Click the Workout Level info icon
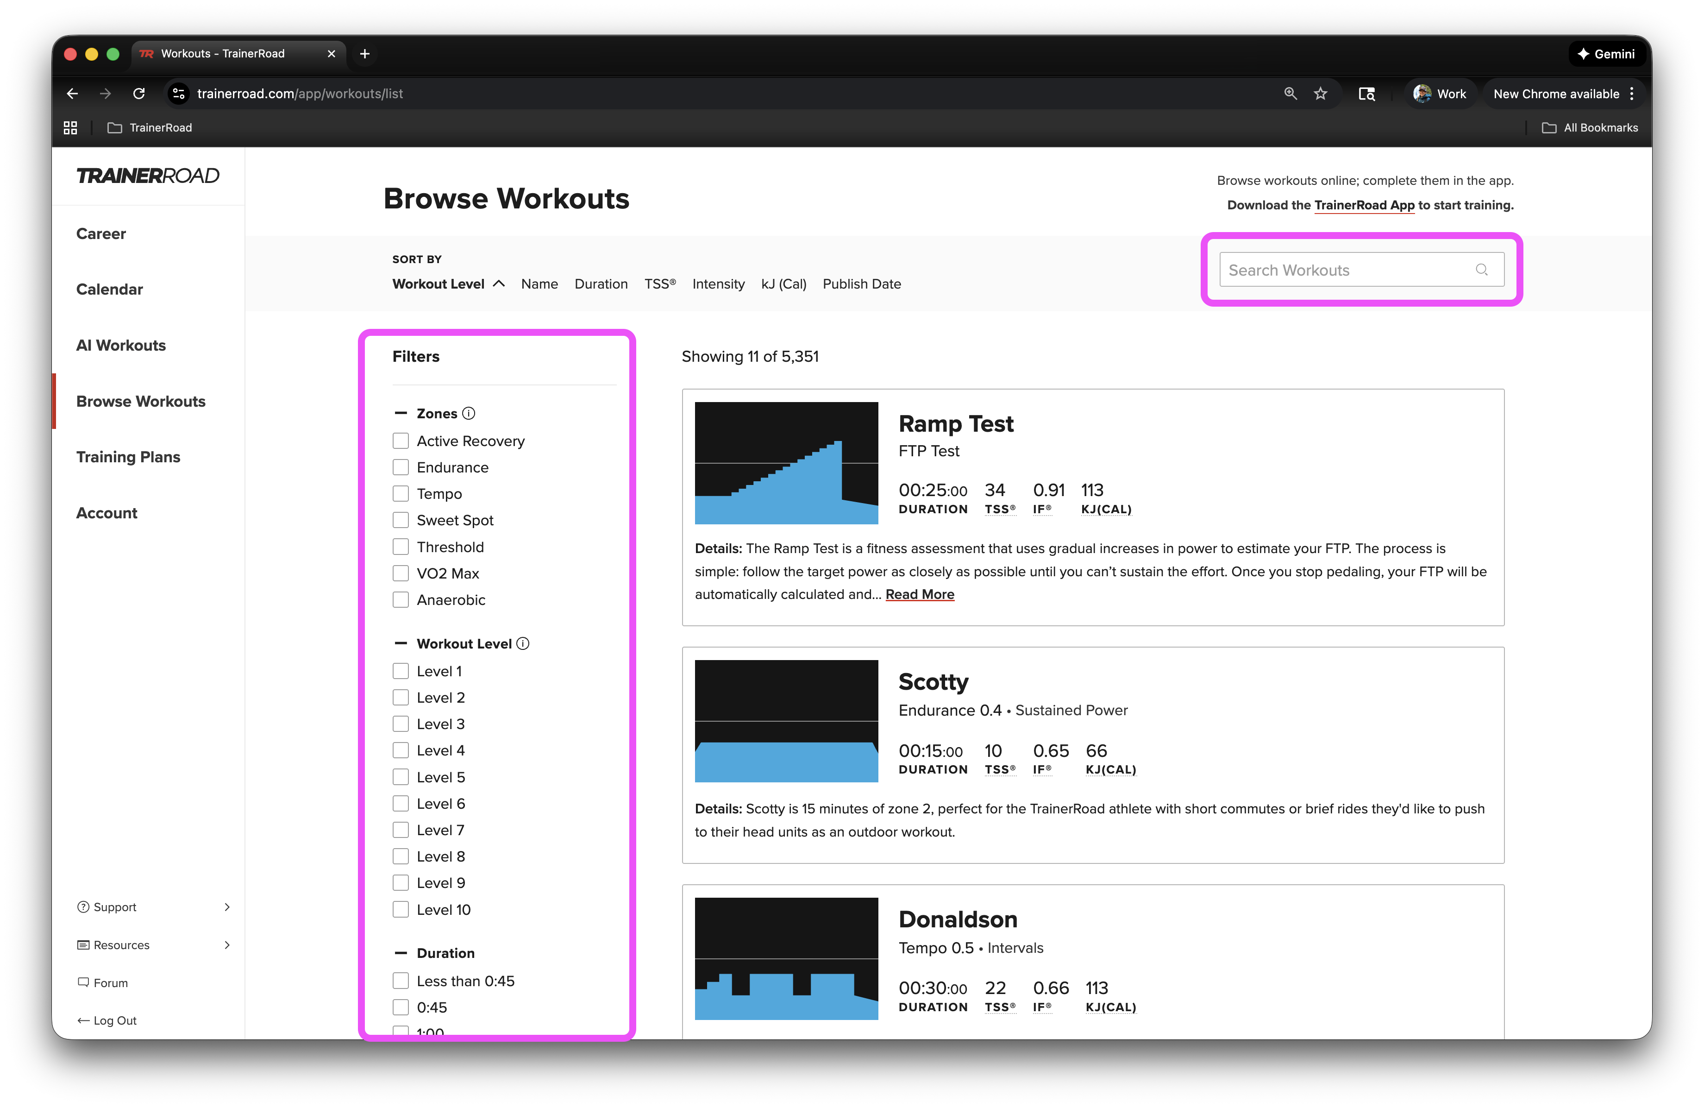 click(x=523, y=643)
